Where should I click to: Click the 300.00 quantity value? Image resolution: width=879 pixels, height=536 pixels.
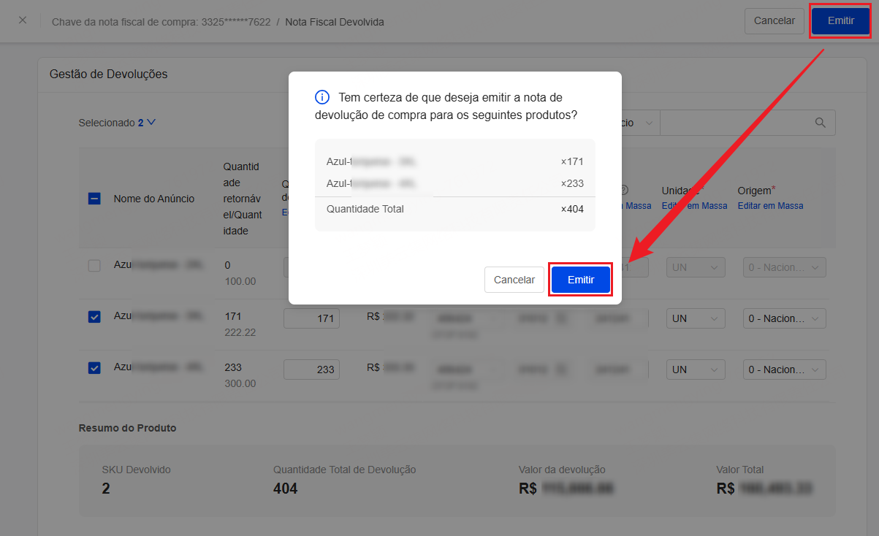click(x=241, y=383)
